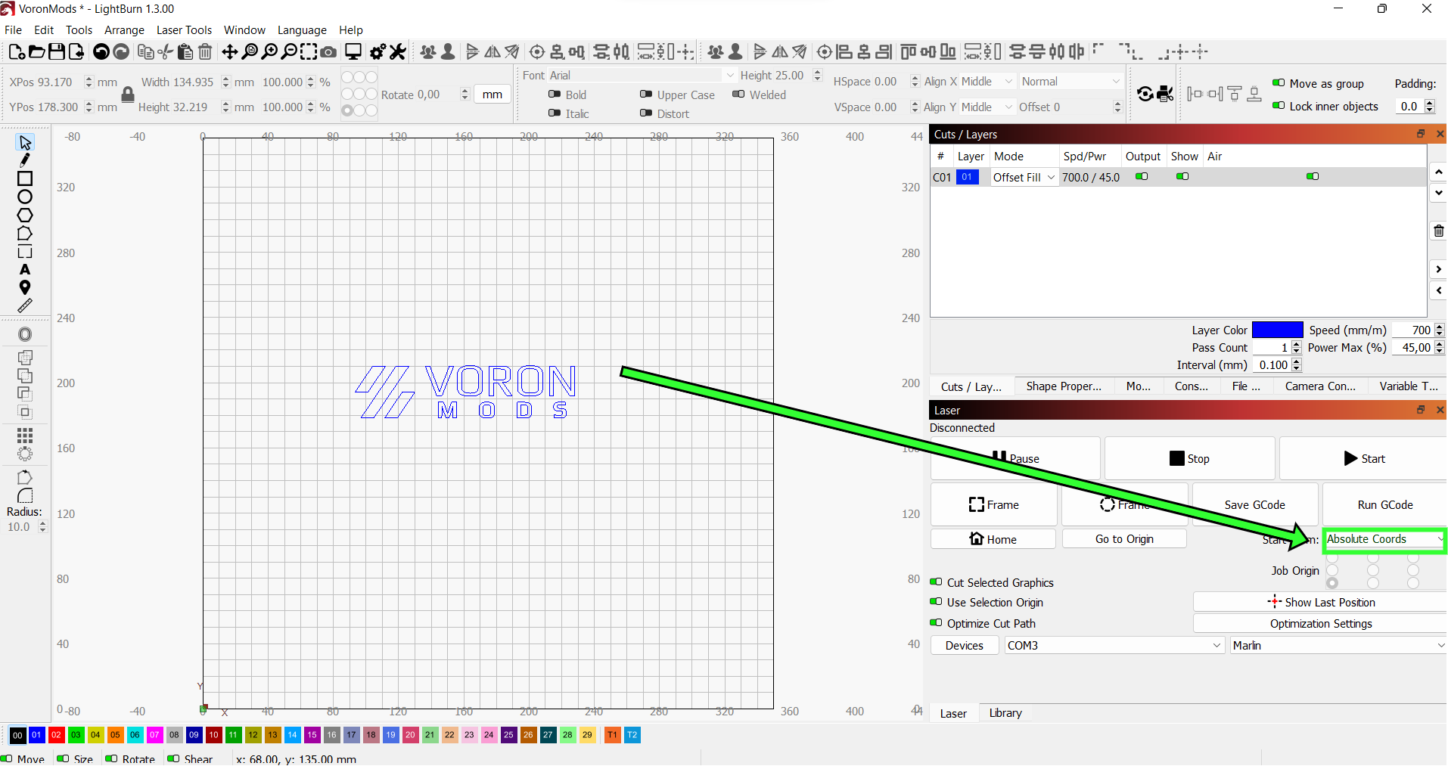The image size is (1448, 766).
Task: Click the Padding value field
Action: (x=1409, y=106)
